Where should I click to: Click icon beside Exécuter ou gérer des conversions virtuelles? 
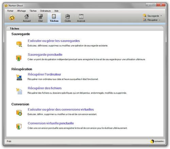click(x=19, y=113)
